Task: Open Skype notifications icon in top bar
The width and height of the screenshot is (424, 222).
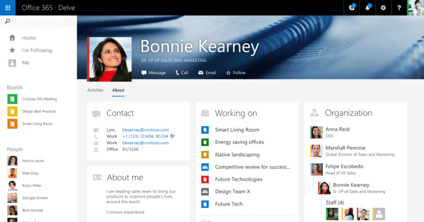Action: pos(352,8)
